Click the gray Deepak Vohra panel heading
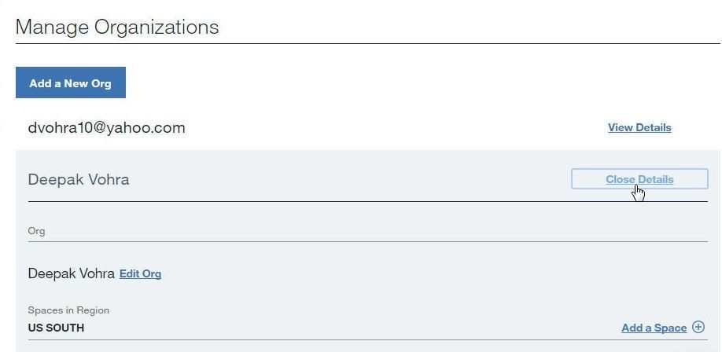 [x=79, y=179]
